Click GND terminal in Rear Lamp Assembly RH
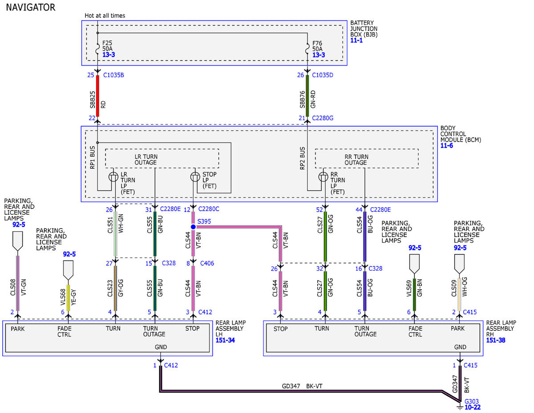Image resolution: width=534 pixels, height=413 pixels. tap(460, 347)
